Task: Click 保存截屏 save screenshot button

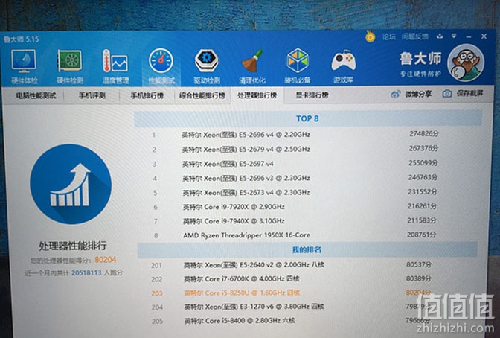Action: [463, 94]
